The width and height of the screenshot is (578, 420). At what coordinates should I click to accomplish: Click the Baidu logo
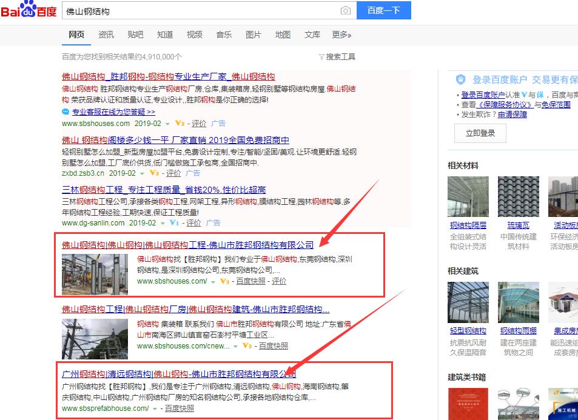[29, 10]
